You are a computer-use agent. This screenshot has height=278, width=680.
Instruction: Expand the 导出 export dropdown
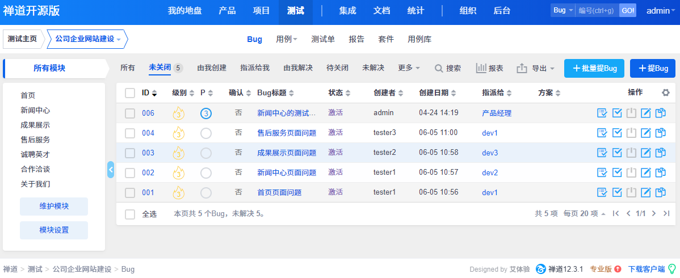535,68
